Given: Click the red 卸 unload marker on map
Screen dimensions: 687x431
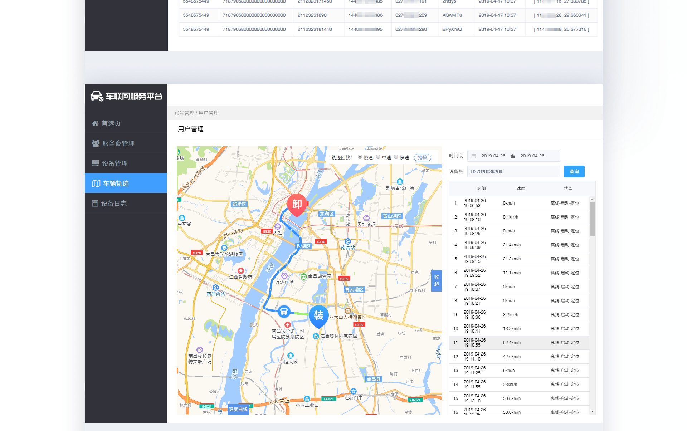Looking at the screenshot, I should point(297,205).
